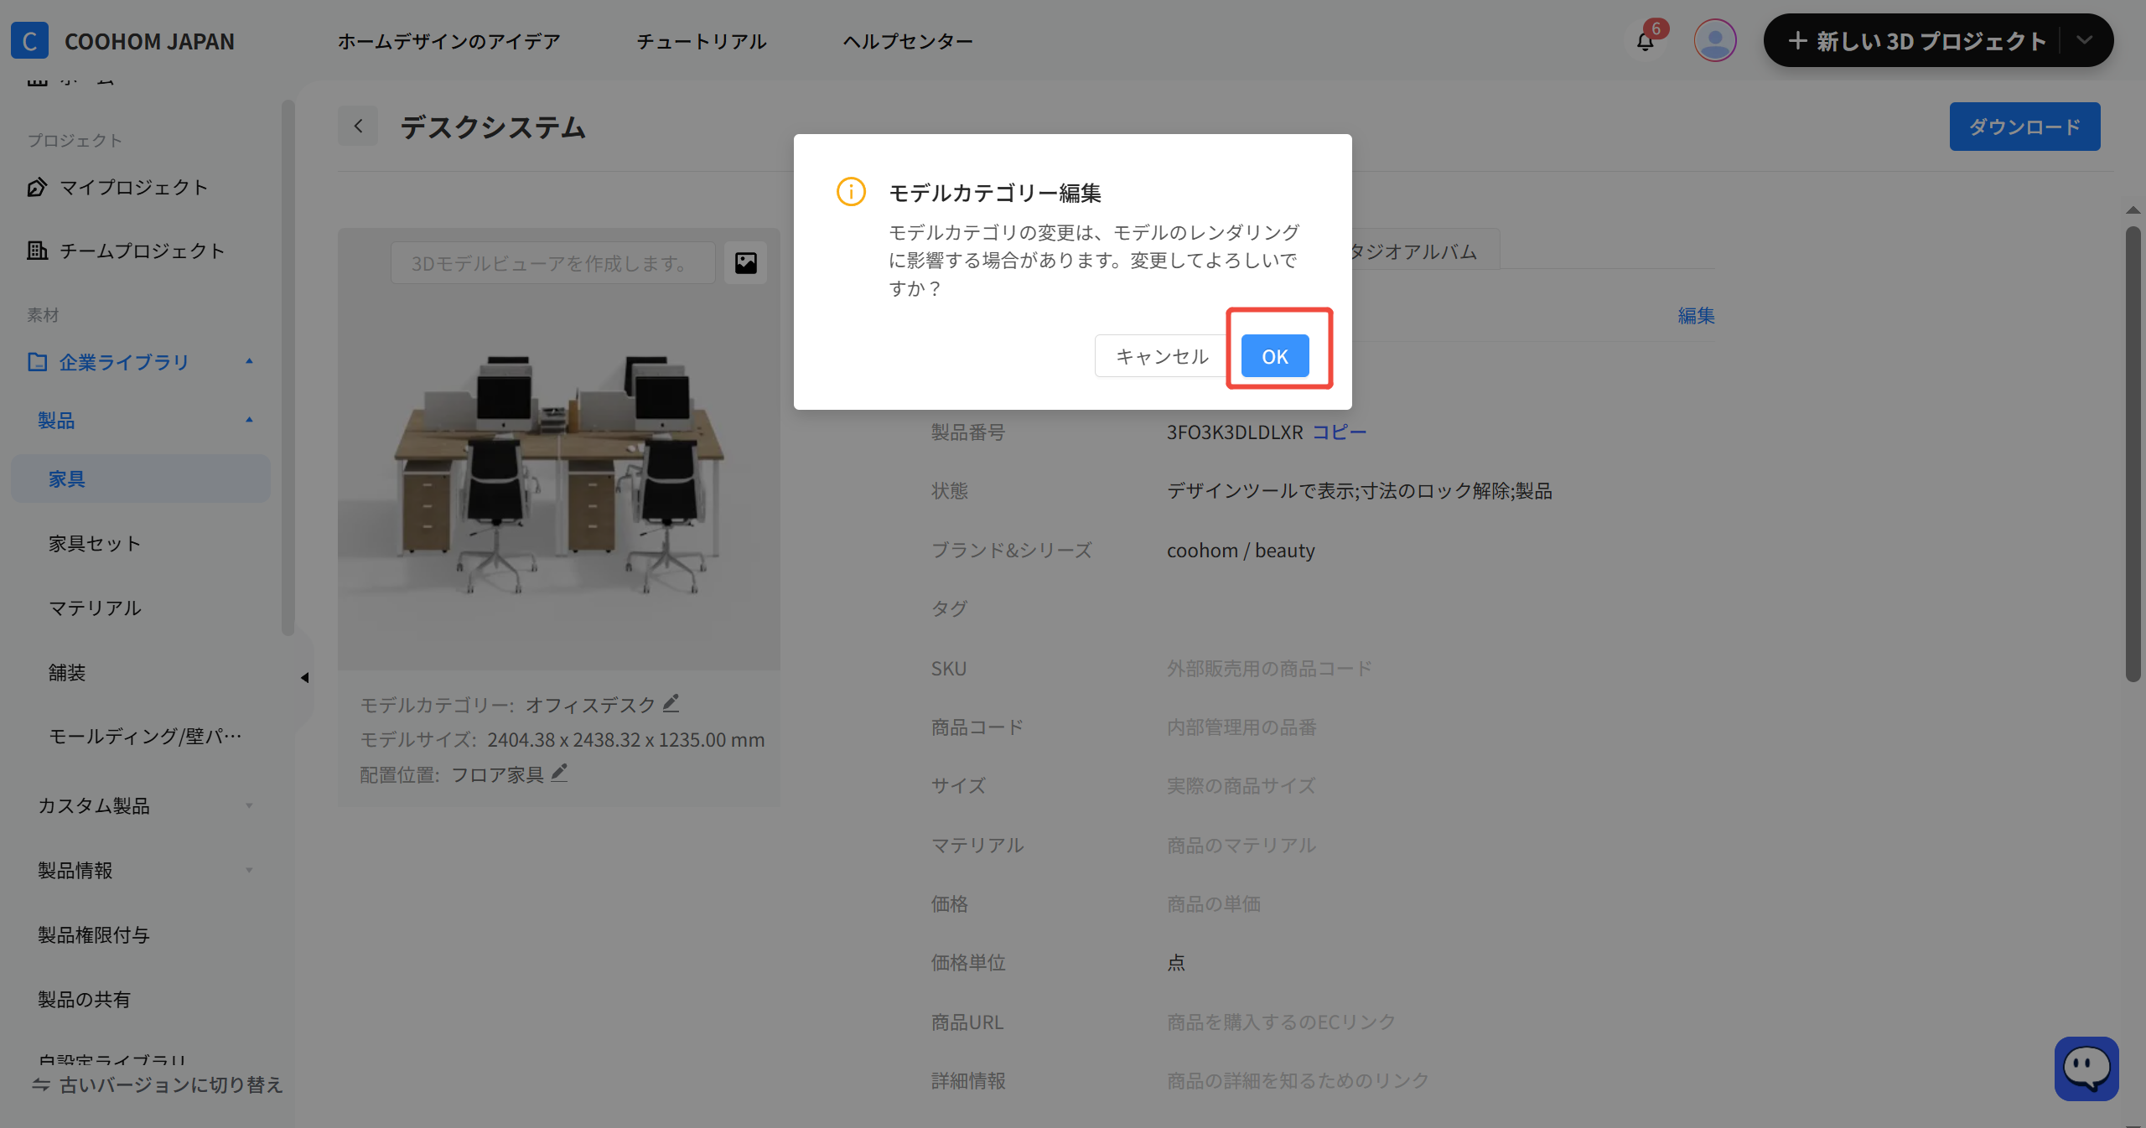The width and height of the screenshot is (2146, 1128).
Task: Open the user profile avatar
Action: click(x=1714, y=41)
